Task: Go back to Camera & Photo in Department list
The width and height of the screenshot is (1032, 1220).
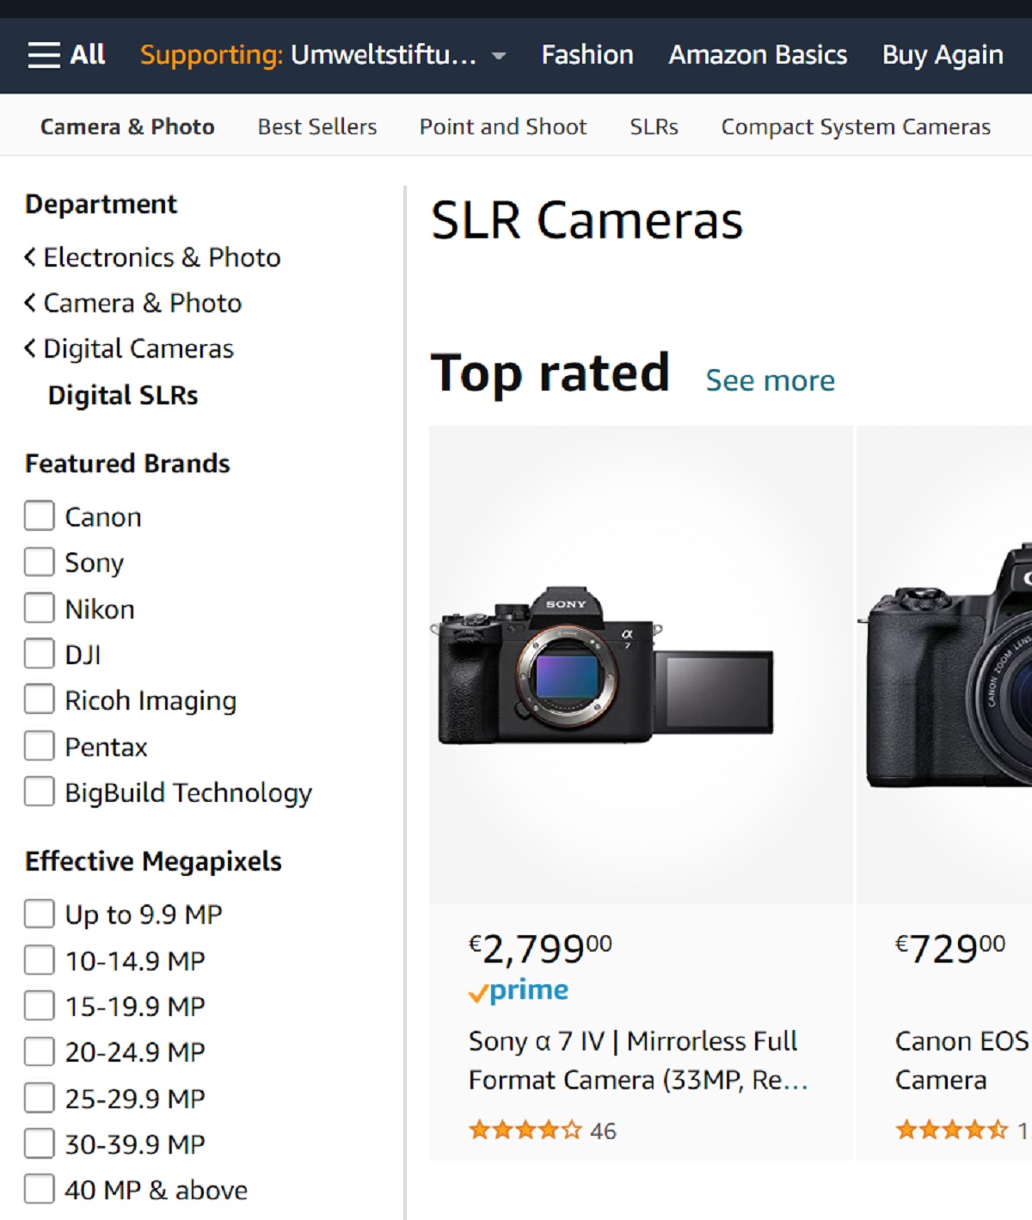Action: click(143, 303)
